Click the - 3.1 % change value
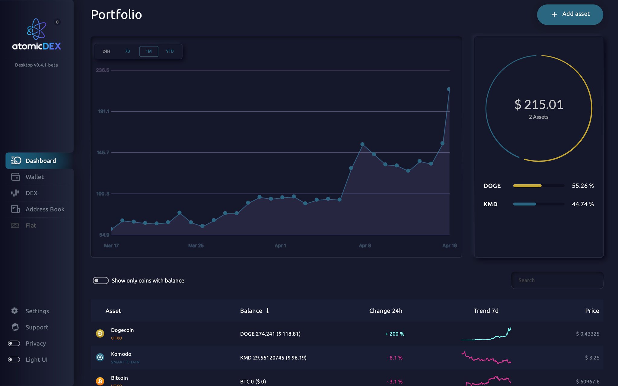618x386 pixels. click(x=395, y=381)
